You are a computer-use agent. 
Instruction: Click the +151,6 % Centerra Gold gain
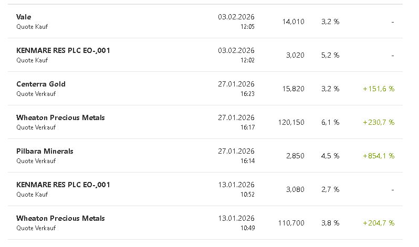tap(379, 89)
